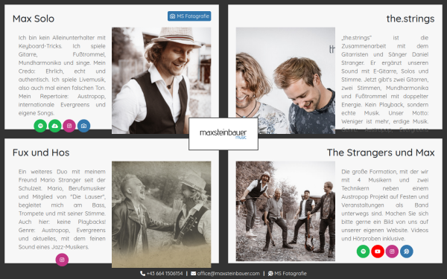Open The Strangers und Max Spotify icon

[364, 251]
